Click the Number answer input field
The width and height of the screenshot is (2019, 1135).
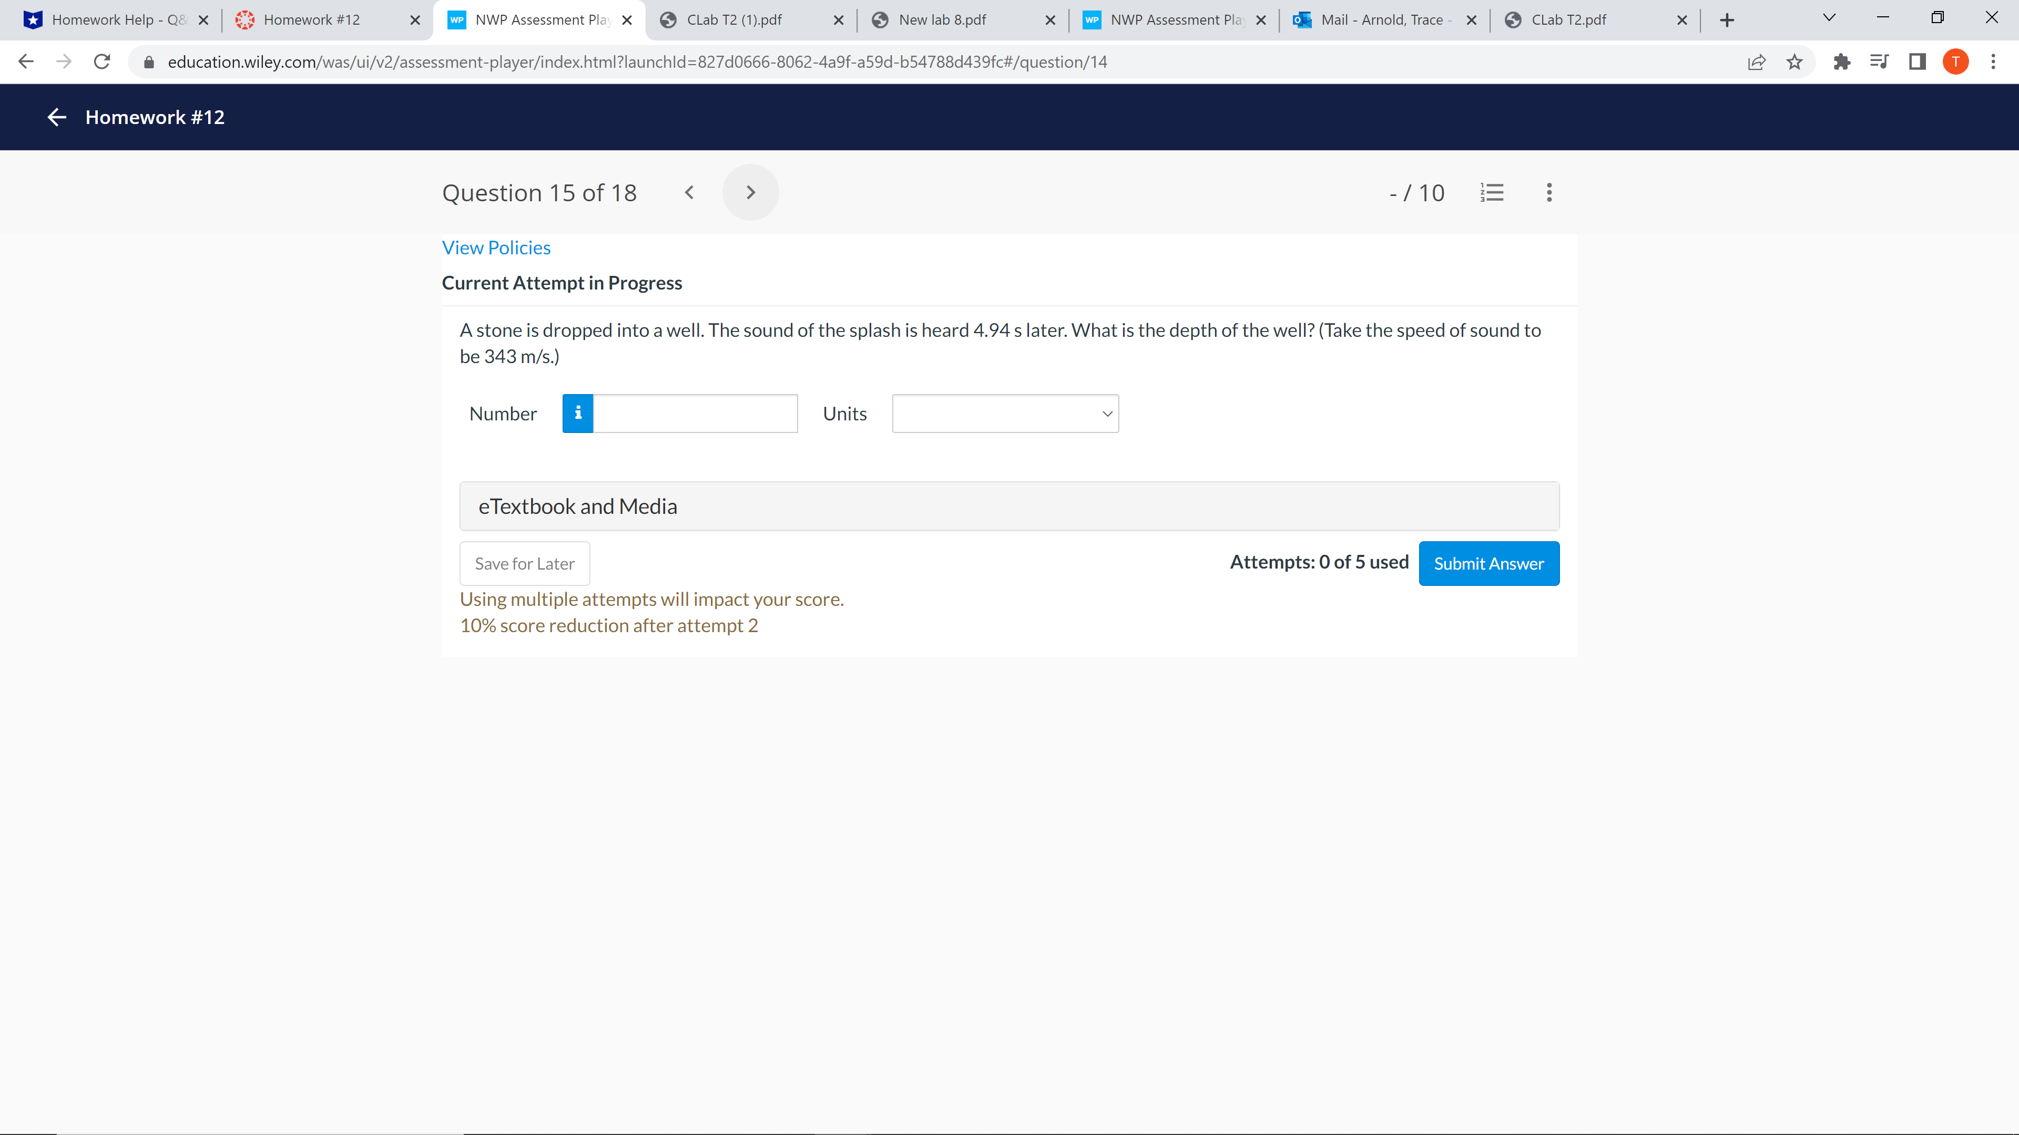point(695,414)
